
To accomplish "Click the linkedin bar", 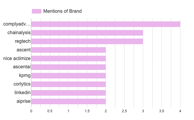I will point(68,93).
